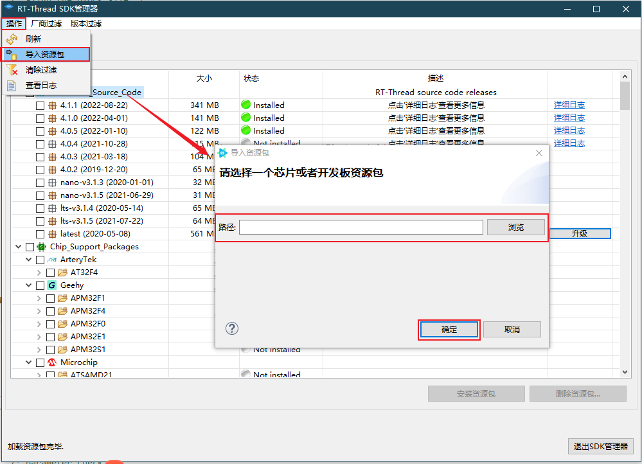Image resolution: width=642 pixels, height=464 pixels.
Task: Check the nano-v3.1.5 checkbox
Action: [x=40, y=195]
